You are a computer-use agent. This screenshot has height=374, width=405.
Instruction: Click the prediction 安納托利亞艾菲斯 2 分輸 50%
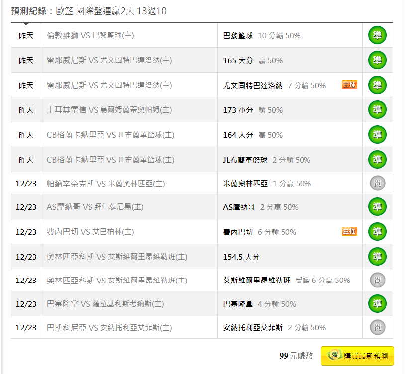pyautogui.click(x=275, y=328)
